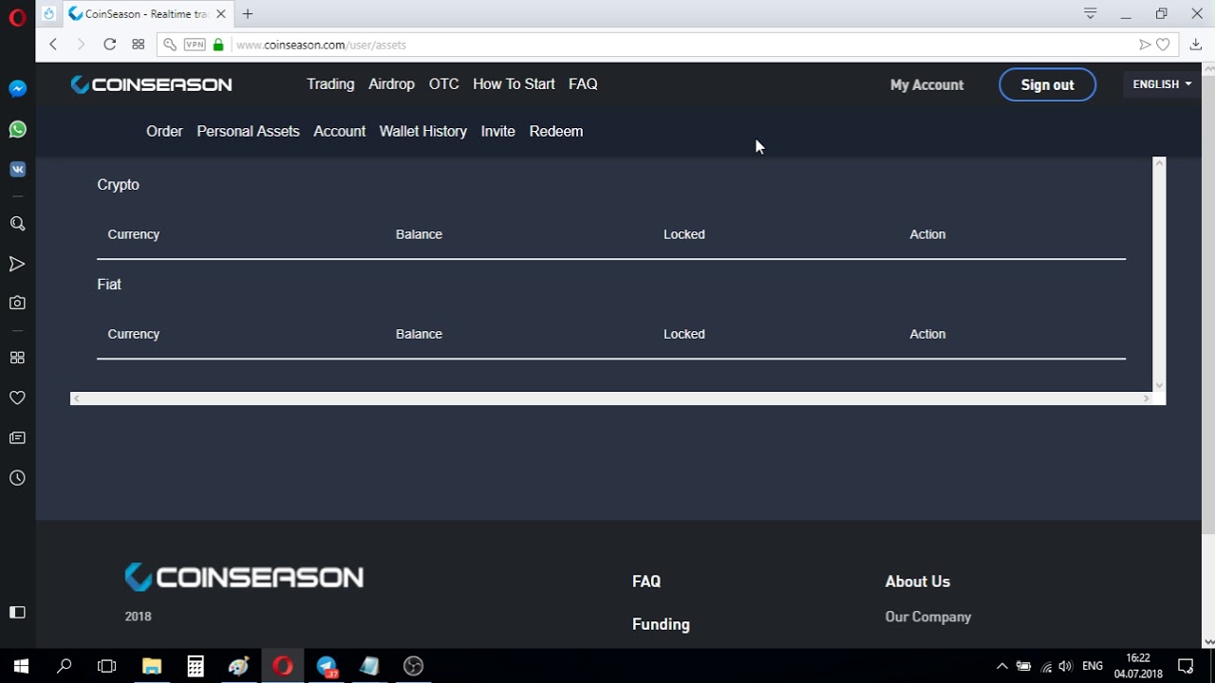Open the tab menu icon in the title bar
The width and height of the screenshot is (1215, 683).
[x=1091, y=14]
